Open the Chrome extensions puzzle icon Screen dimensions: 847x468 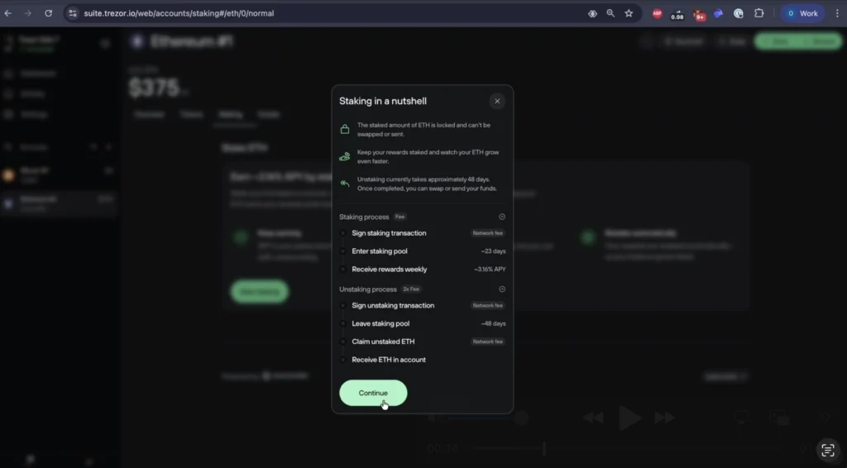(x=758, y=13)
